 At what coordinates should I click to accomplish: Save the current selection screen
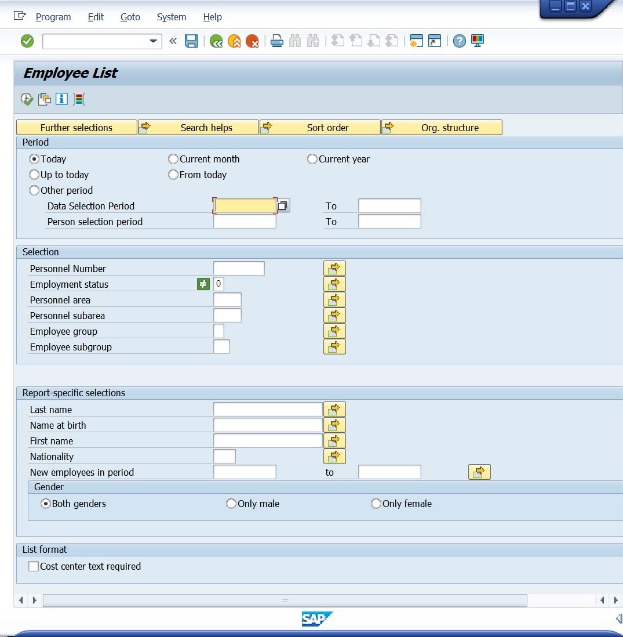(x=191, y=41)
